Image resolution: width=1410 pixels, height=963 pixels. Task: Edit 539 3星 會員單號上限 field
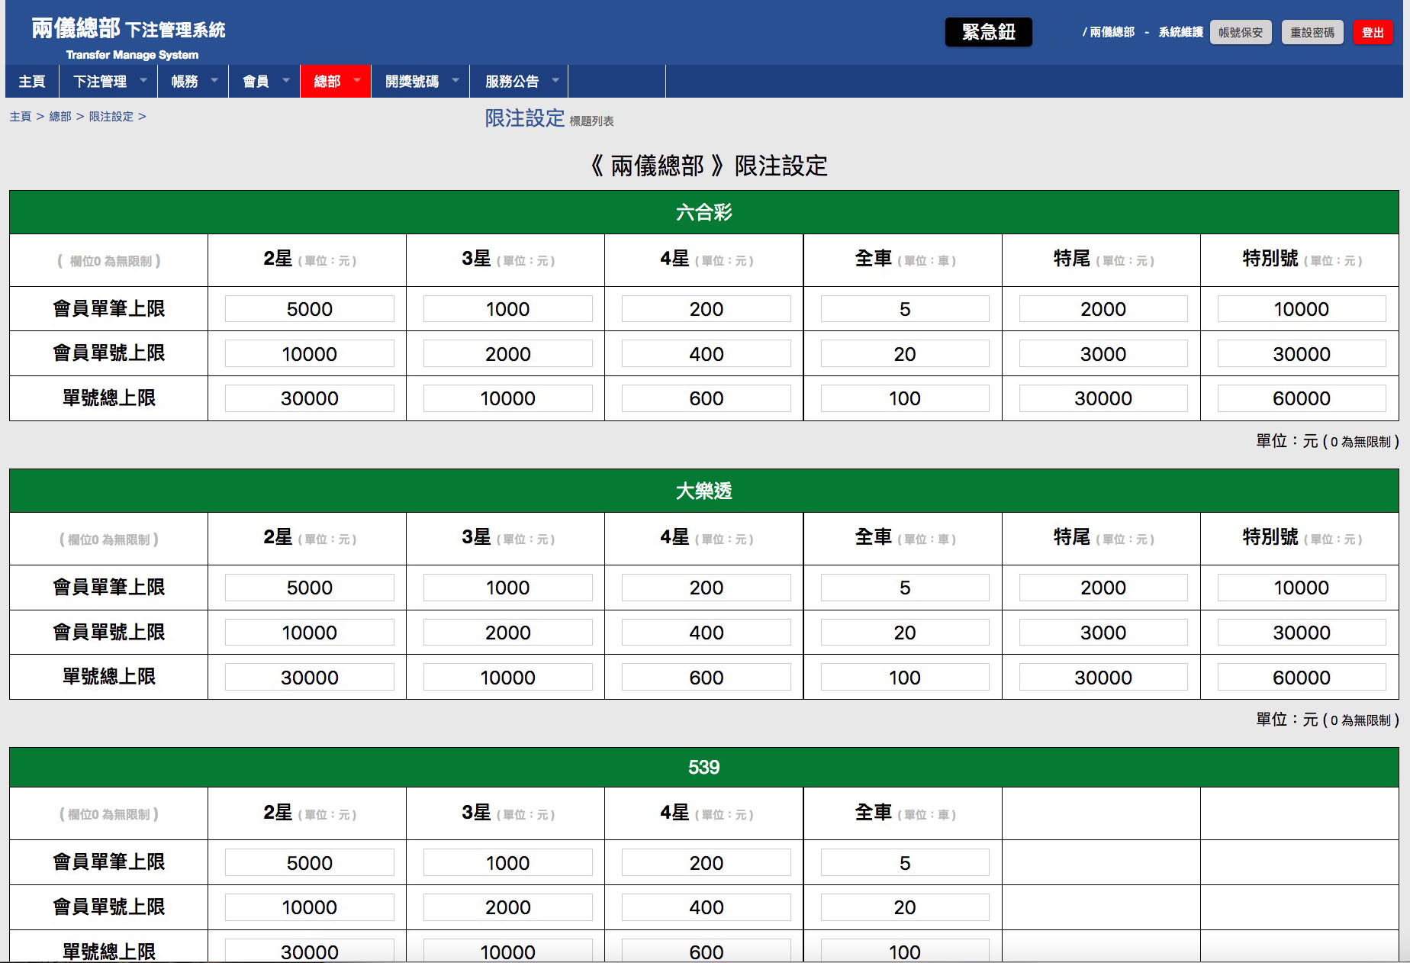click(x=507, y=907)
